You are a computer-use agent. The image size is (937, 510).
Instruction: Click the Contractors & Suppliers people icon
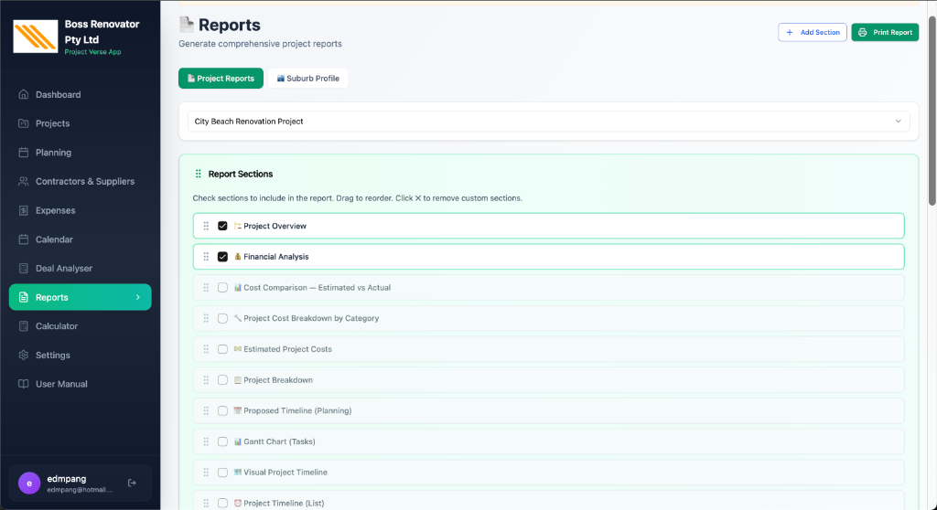(x=23, y=181)
